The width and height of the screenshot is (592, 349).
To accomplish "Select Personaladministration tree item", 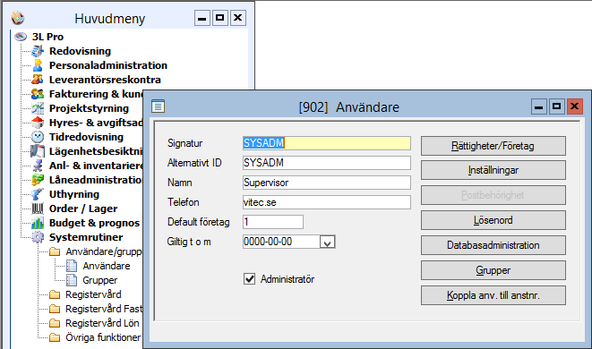I will pos(108,65).
